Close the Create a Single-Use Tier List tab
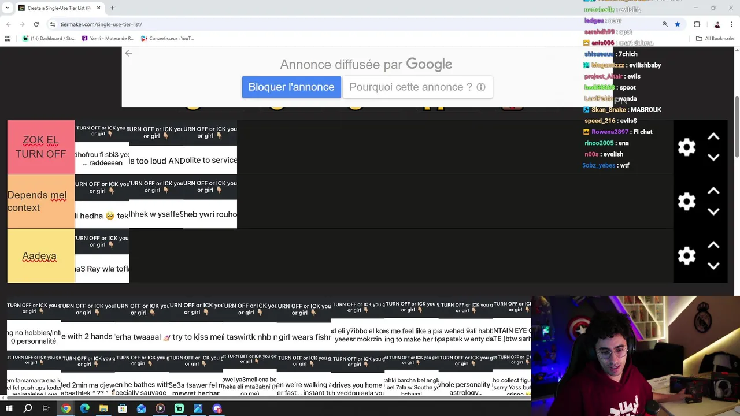The image size is (740, 416). pyautogui.click(x=98, y=8)
